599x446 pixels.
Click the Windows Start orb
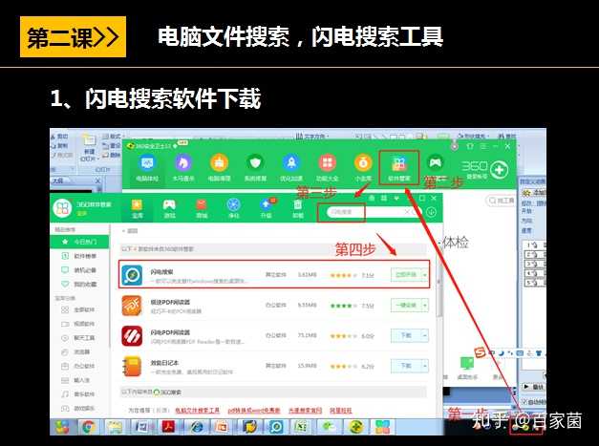click(62, 427)
